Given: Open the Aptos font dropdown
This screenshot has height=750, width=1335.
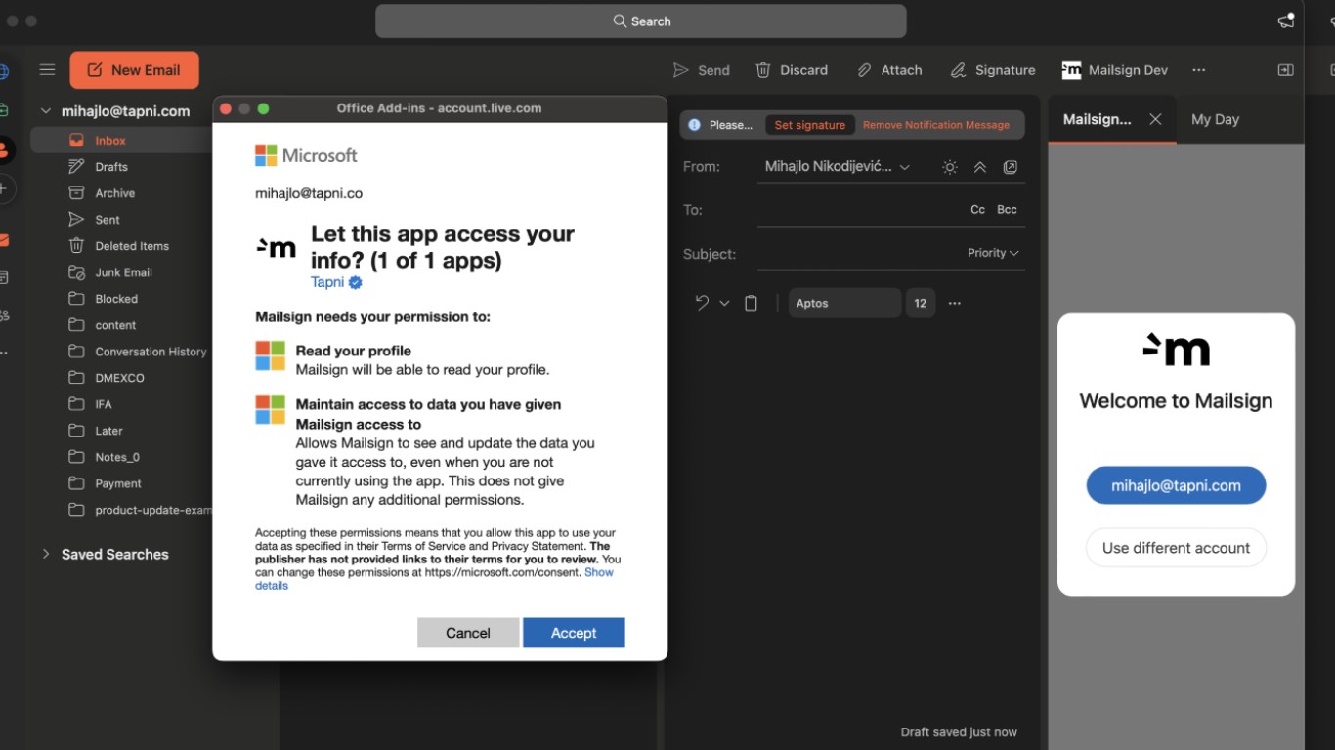Looking at the screenshot, I should pyautogui.click(x=845, y=303).
